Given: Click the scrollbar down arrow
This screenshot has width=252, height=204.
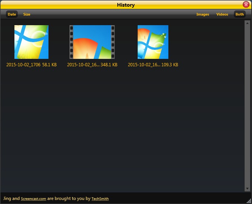Looking at the screenshot, I should [247, 188].
